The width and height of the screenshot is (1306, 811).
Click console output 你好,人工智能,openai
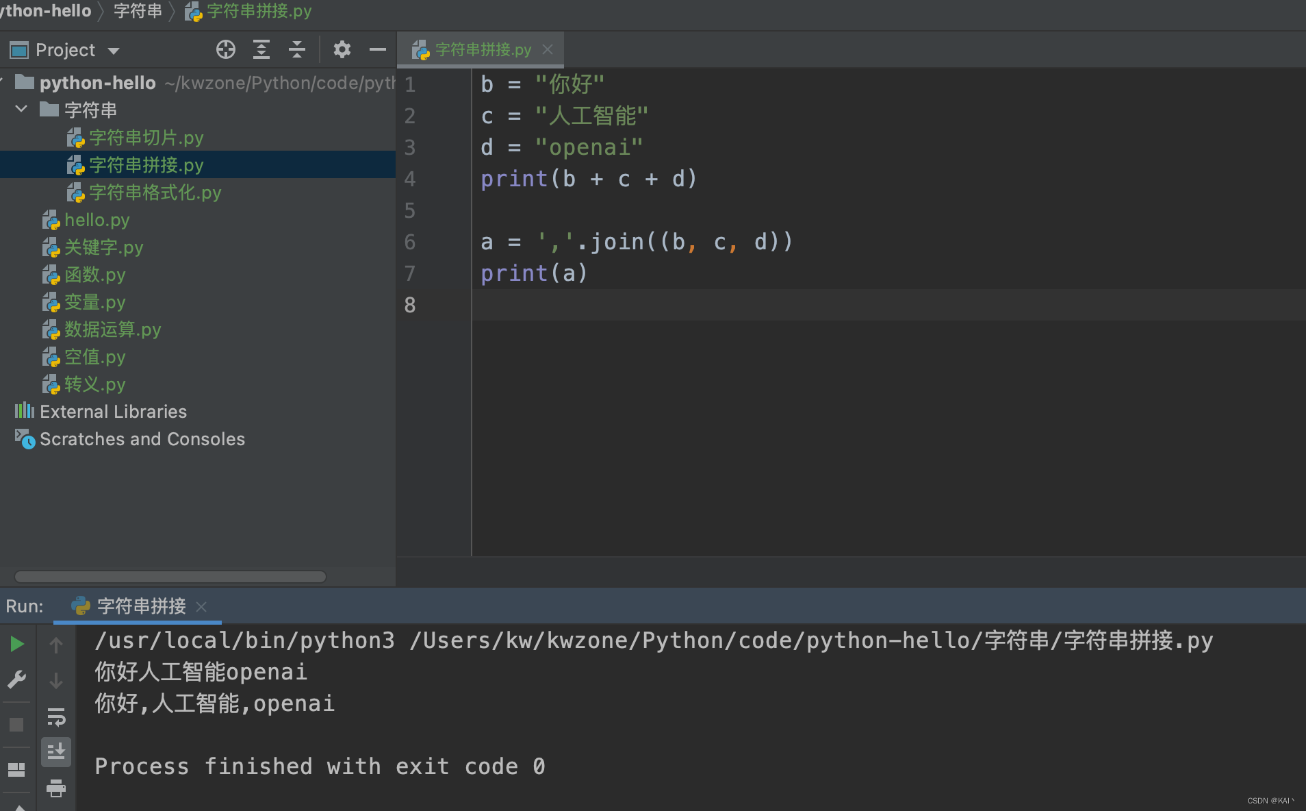[x=215, y=703]
